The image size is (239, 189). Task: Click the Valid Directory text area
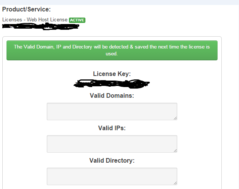click(112, 176)
